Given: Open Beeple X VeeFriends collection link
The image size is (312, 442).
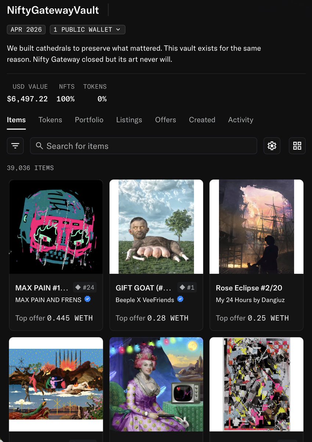Looking at the screenshot, I should [145, 300].
